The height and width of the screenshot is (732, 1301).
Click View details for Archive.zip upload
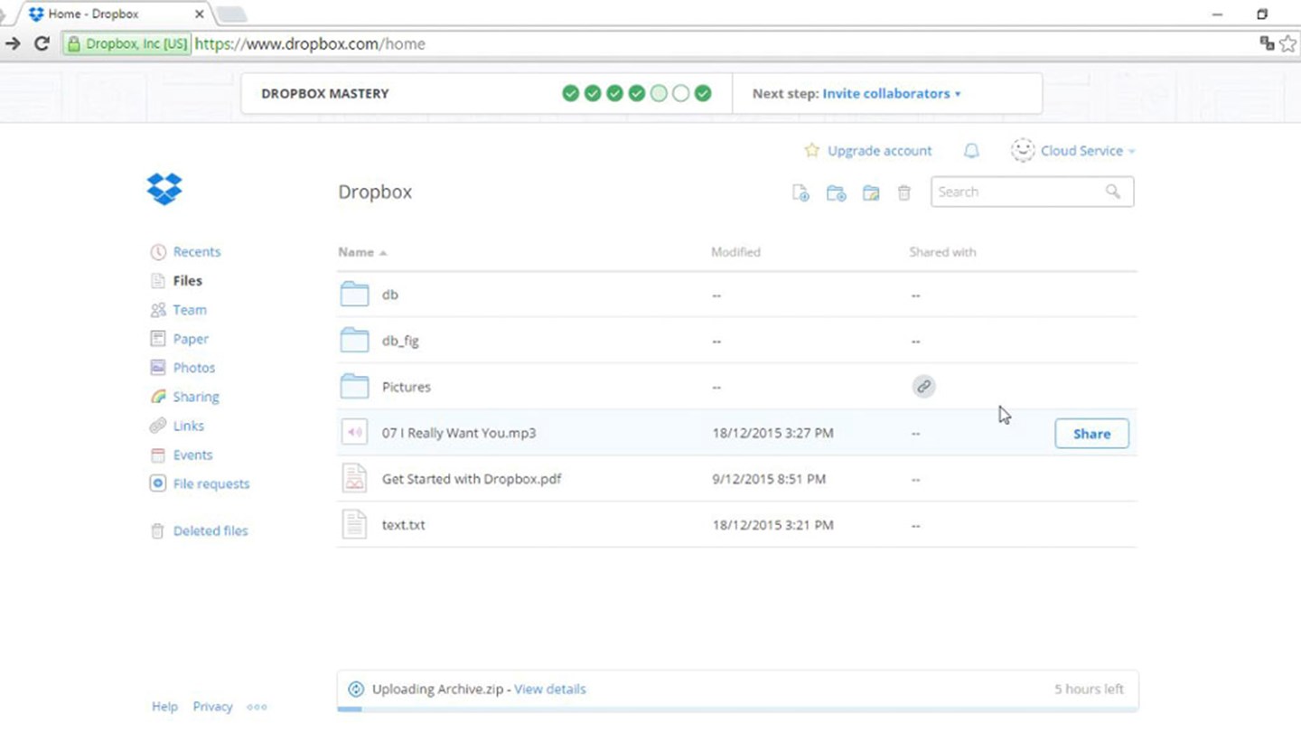pos(550,689)
